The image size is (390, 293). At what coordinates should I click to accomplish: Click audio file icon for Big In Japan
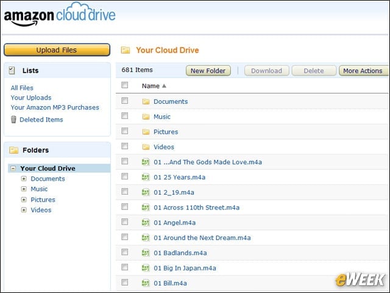[x=146, y=268]
